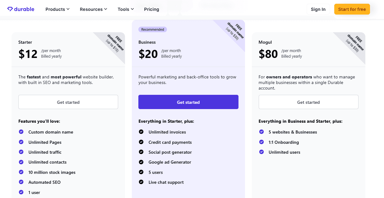Click the checkmark beside Google ad Generator

pyautogui.click(x=141, y=162)
